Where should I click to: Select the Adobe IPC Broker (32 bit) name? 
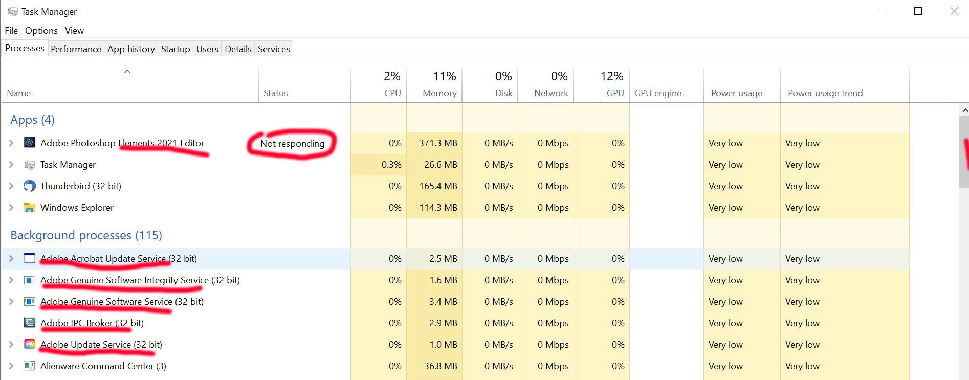pyautogui.click(x=92, y=323)
